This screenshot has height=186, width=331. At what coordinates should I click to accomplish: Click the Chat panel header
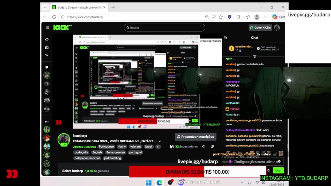[255, 38]
